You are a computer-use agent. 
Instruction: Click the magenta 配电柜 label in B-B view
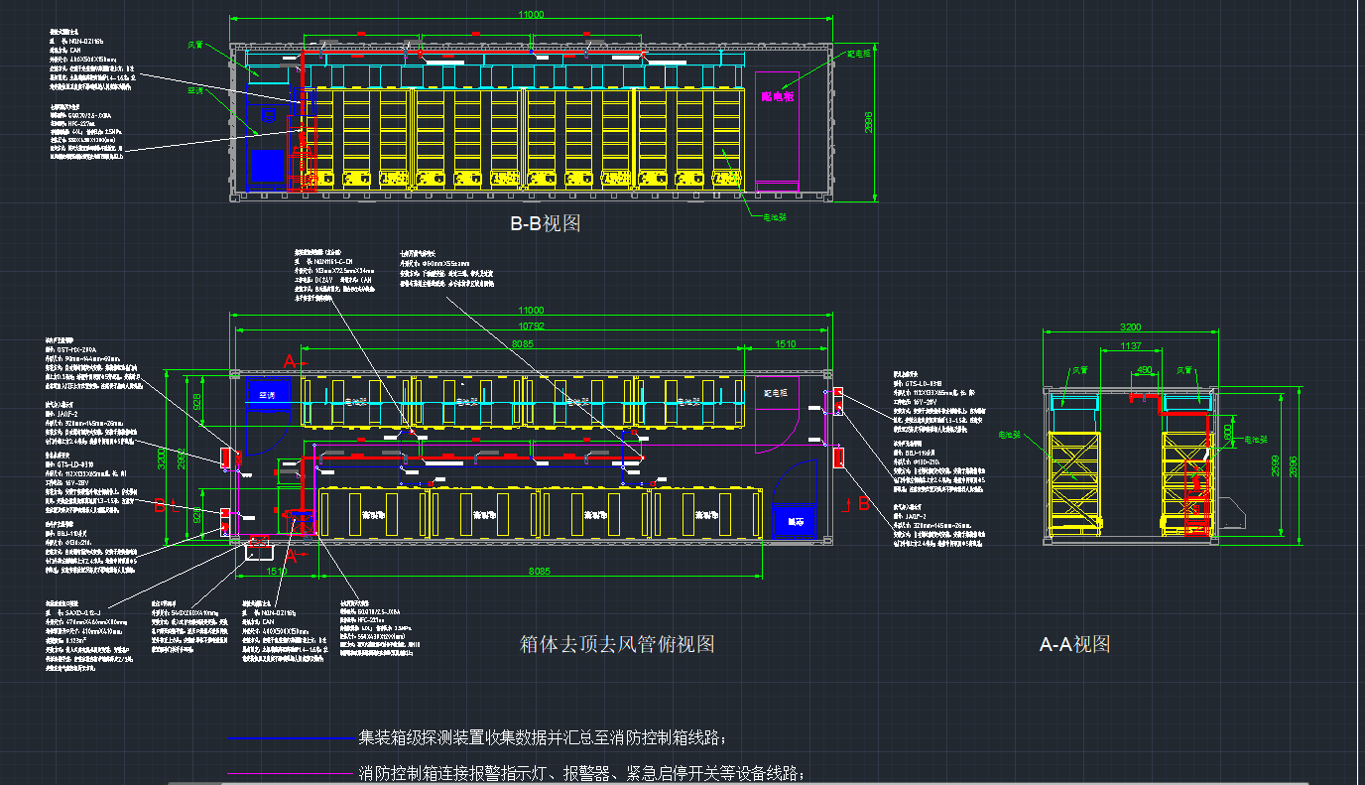coord(778,96)
